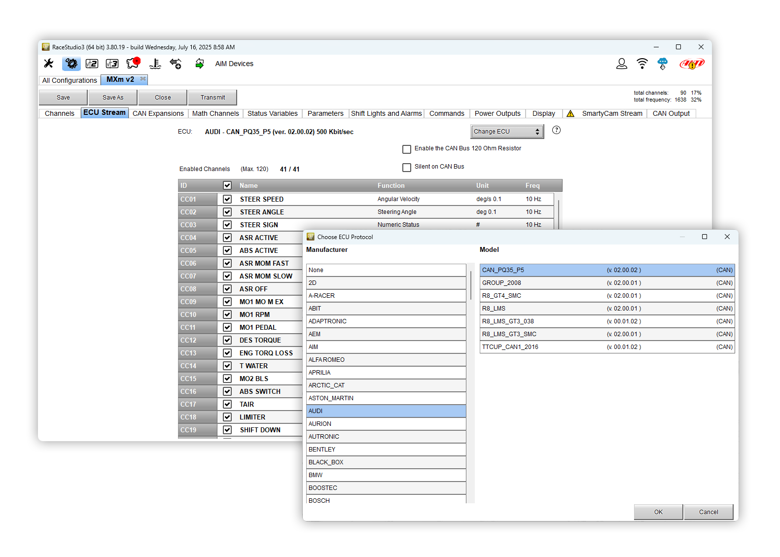Click the WiFi connection icon
Viewport: 780px width, 557px height.
(642, 64)
